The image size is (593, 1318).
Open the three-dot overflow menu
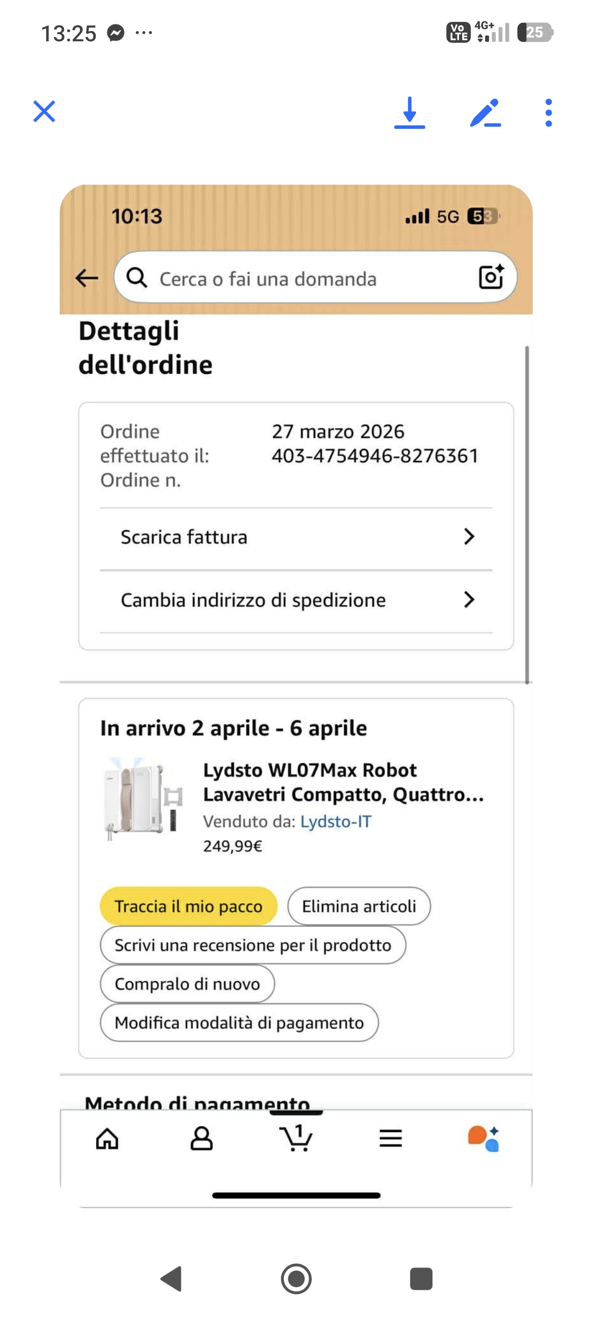(548, 112)
